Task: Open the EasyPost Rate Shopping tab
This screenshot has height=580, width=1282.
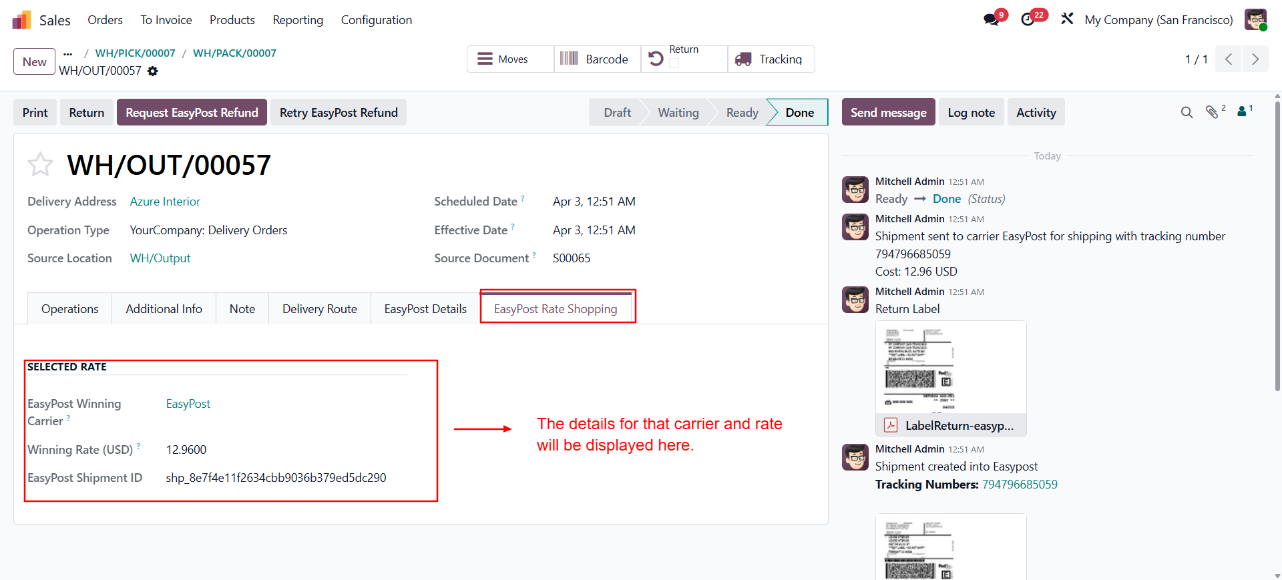Action: click(556, 308)
